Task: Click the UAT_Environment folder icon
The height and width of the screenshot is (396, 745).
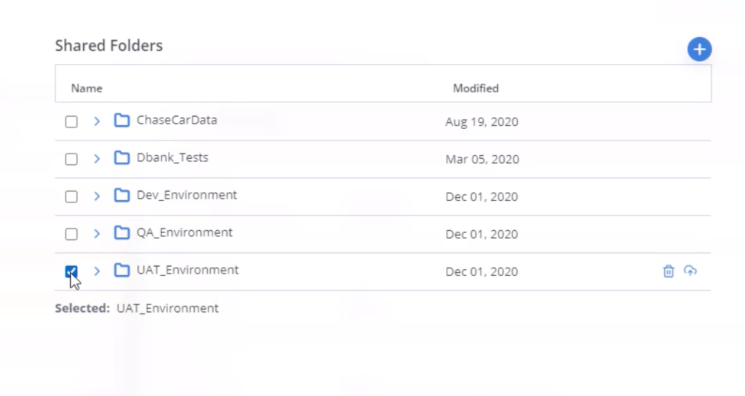Action: pos(122,270)
